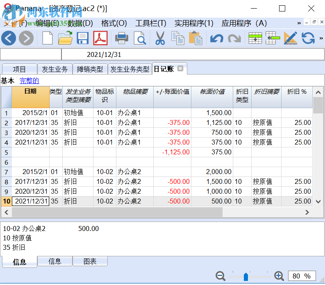Copy selection with double-page icon
This screenshot has height=285, width=325.
[x=177, y=38]
